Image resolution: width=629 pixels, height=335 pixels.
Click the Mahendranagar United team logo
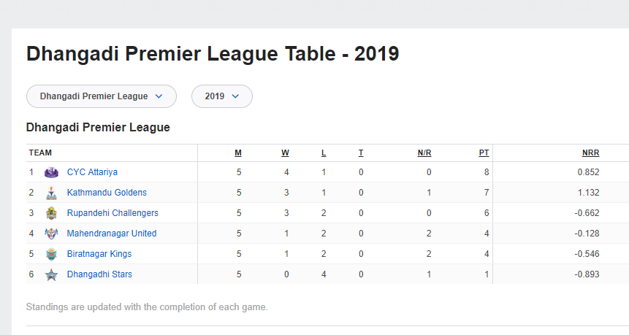pyautogui.click(x=51, y=234)
